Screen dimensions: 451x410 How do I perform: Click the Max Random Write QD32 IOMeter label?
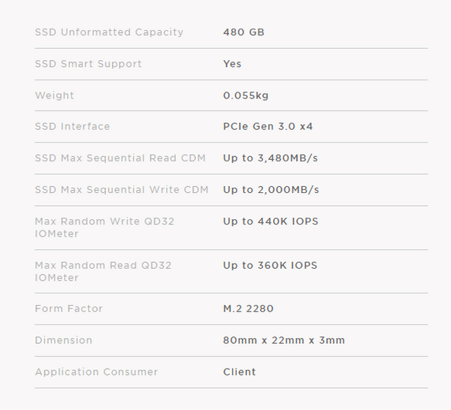[104, 227]
